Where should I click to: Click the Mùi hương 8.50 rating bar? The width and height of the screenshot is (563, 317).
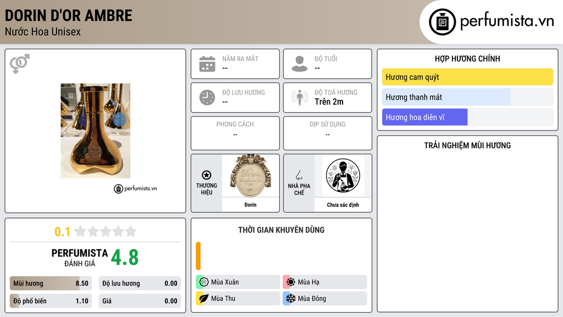(x=51, y=283)
